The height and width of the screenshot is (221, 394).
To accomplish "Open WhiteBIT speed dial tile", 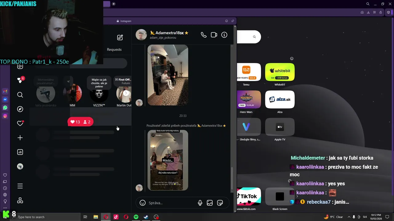I will (280, 72).
